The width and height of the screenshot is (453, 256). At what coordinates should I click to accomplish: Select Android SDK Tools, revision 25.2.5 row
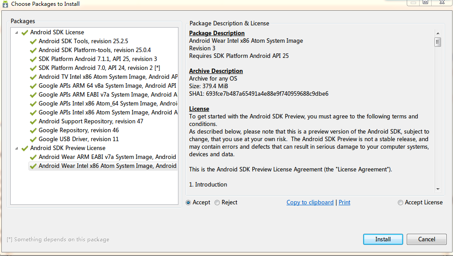tap(83, 41)
